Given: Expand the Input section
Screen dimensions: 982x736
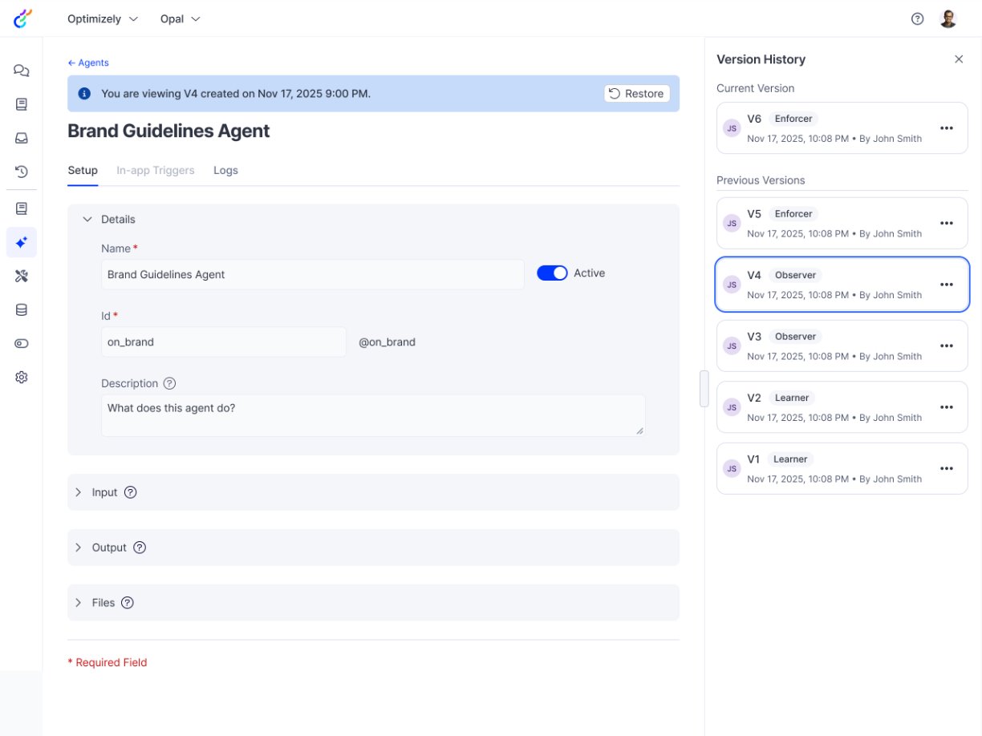Looking at the screenshot, I should [x=78, y=491].
